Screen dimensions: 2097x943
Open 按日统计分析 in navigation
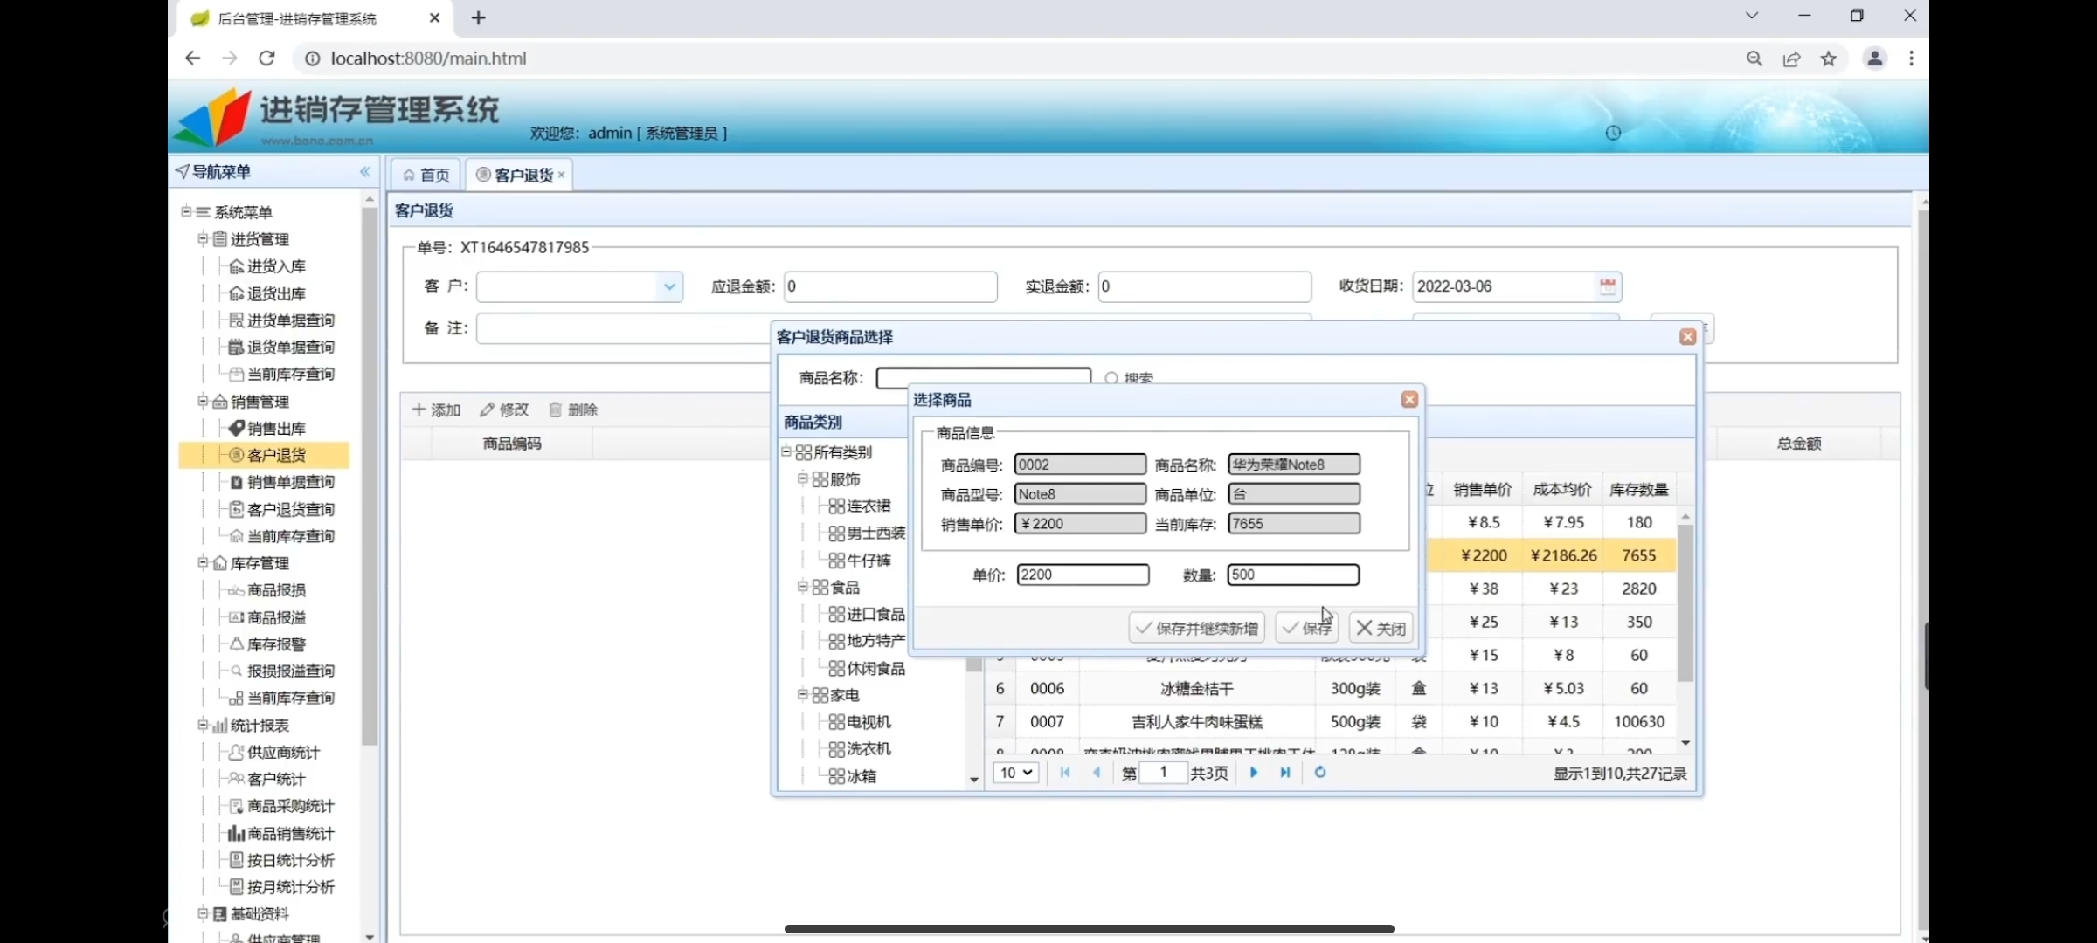pyautogui.click(x=290, y=860)
